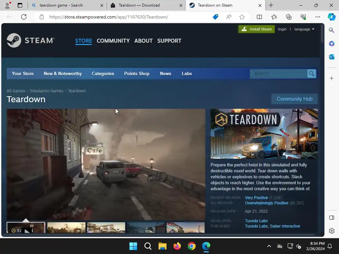Screen dimensions: 339x254
Task: Launch Google Chrome from the taskbar
Action: [x=192, y=246]
